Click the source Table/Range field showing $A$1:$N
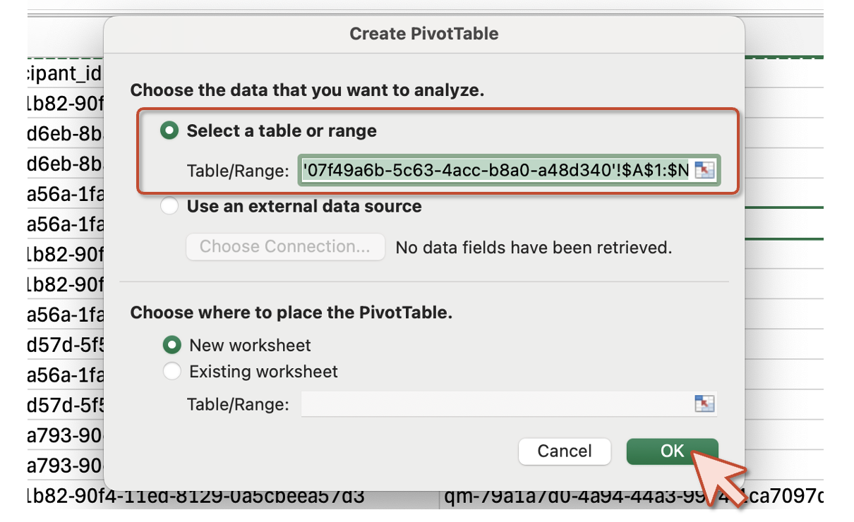Viewport: 854px width, 522px height. (495, 170)
